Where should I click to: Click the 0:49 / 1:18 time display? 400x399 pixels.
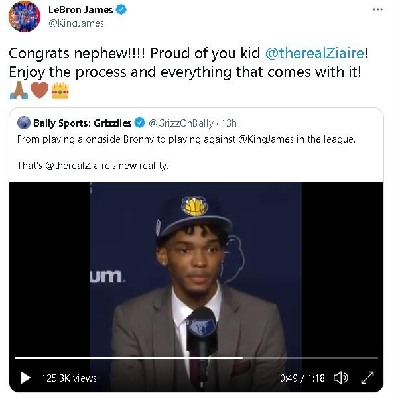302,378
